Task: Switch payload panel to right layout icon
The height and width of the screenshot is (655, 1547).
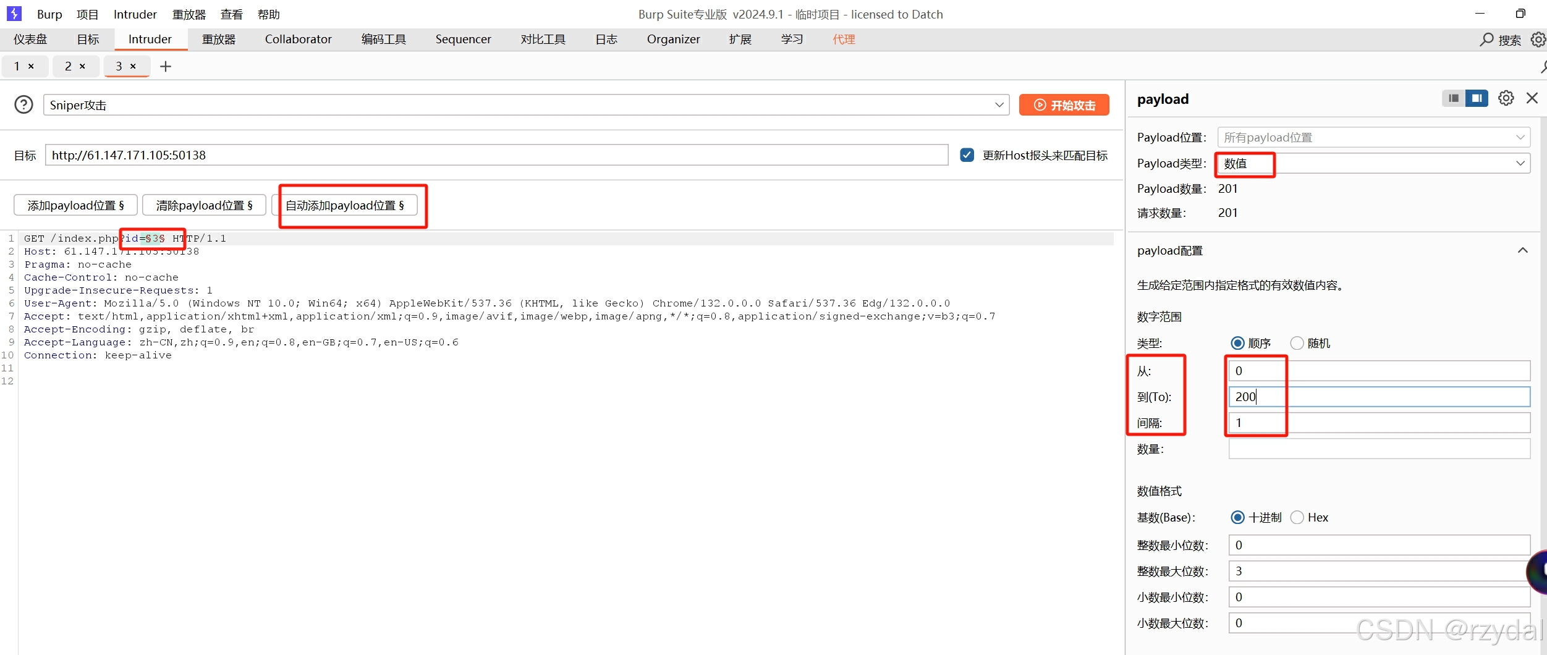Action: [x=1477, y=98]
